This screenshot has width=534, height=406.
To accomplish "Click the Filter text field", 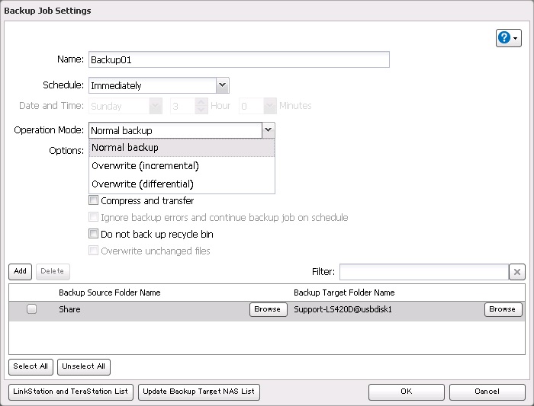I will [424, 272].
